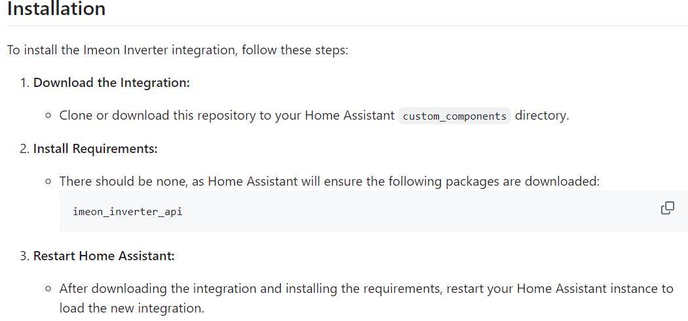Click the Installation heading
The height and width of the screenshot is (321, 688).
56,8
